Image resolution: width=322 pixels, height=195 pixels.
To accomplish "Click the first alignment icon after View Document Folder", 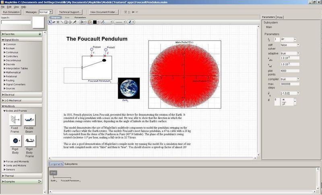I will tap(125, 12).
